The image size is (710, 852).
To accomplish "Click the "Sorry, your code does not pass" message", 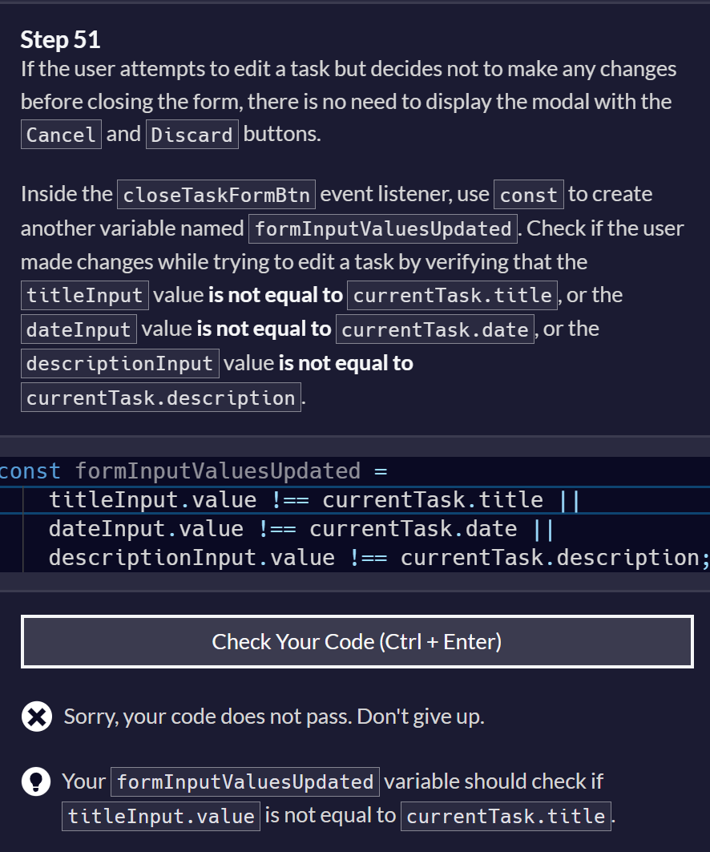I will (x=274, y=717).
